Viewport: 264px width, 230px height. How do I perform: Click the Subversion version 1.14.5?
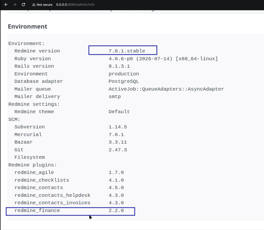(x=118, y=127)
